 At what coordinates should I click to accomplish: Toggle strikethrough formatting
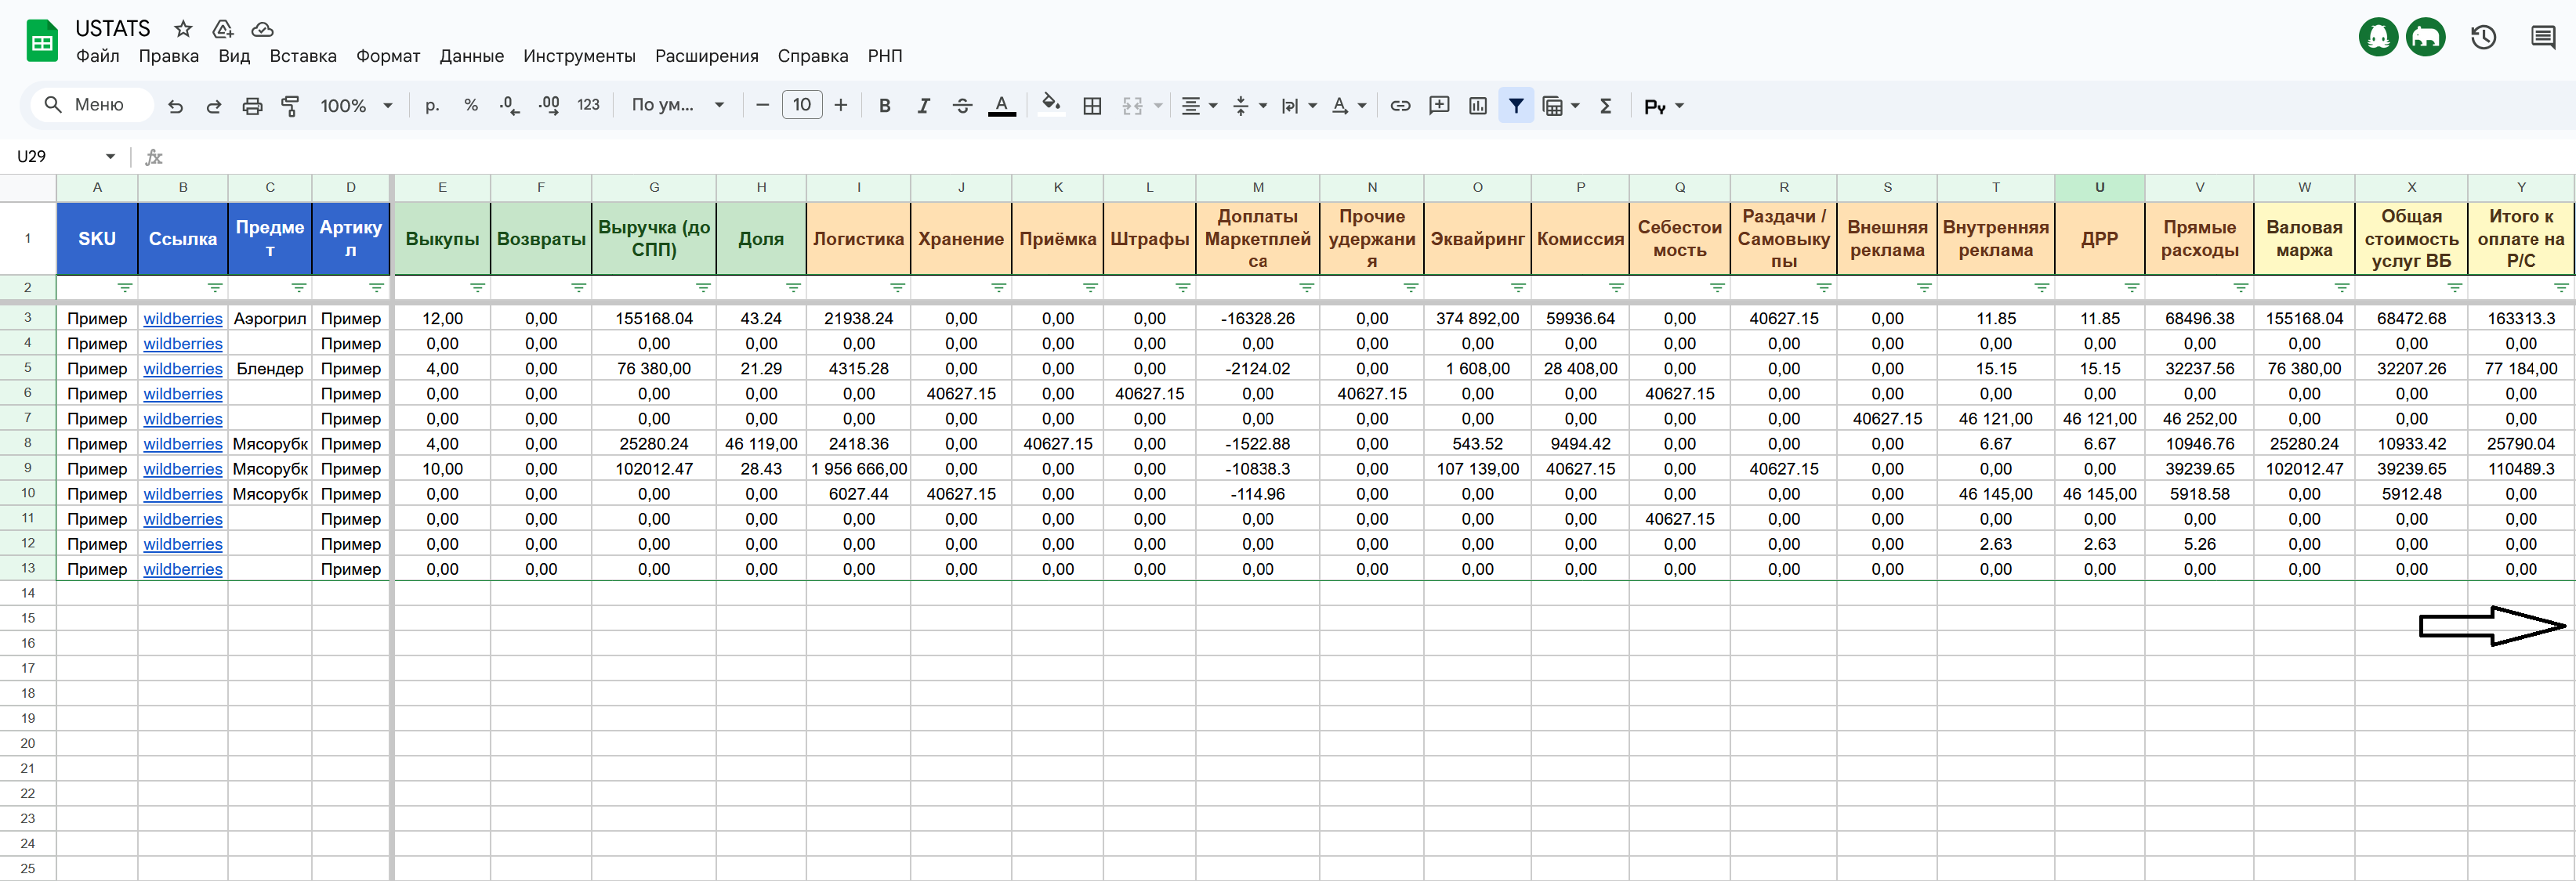point(962,106)
